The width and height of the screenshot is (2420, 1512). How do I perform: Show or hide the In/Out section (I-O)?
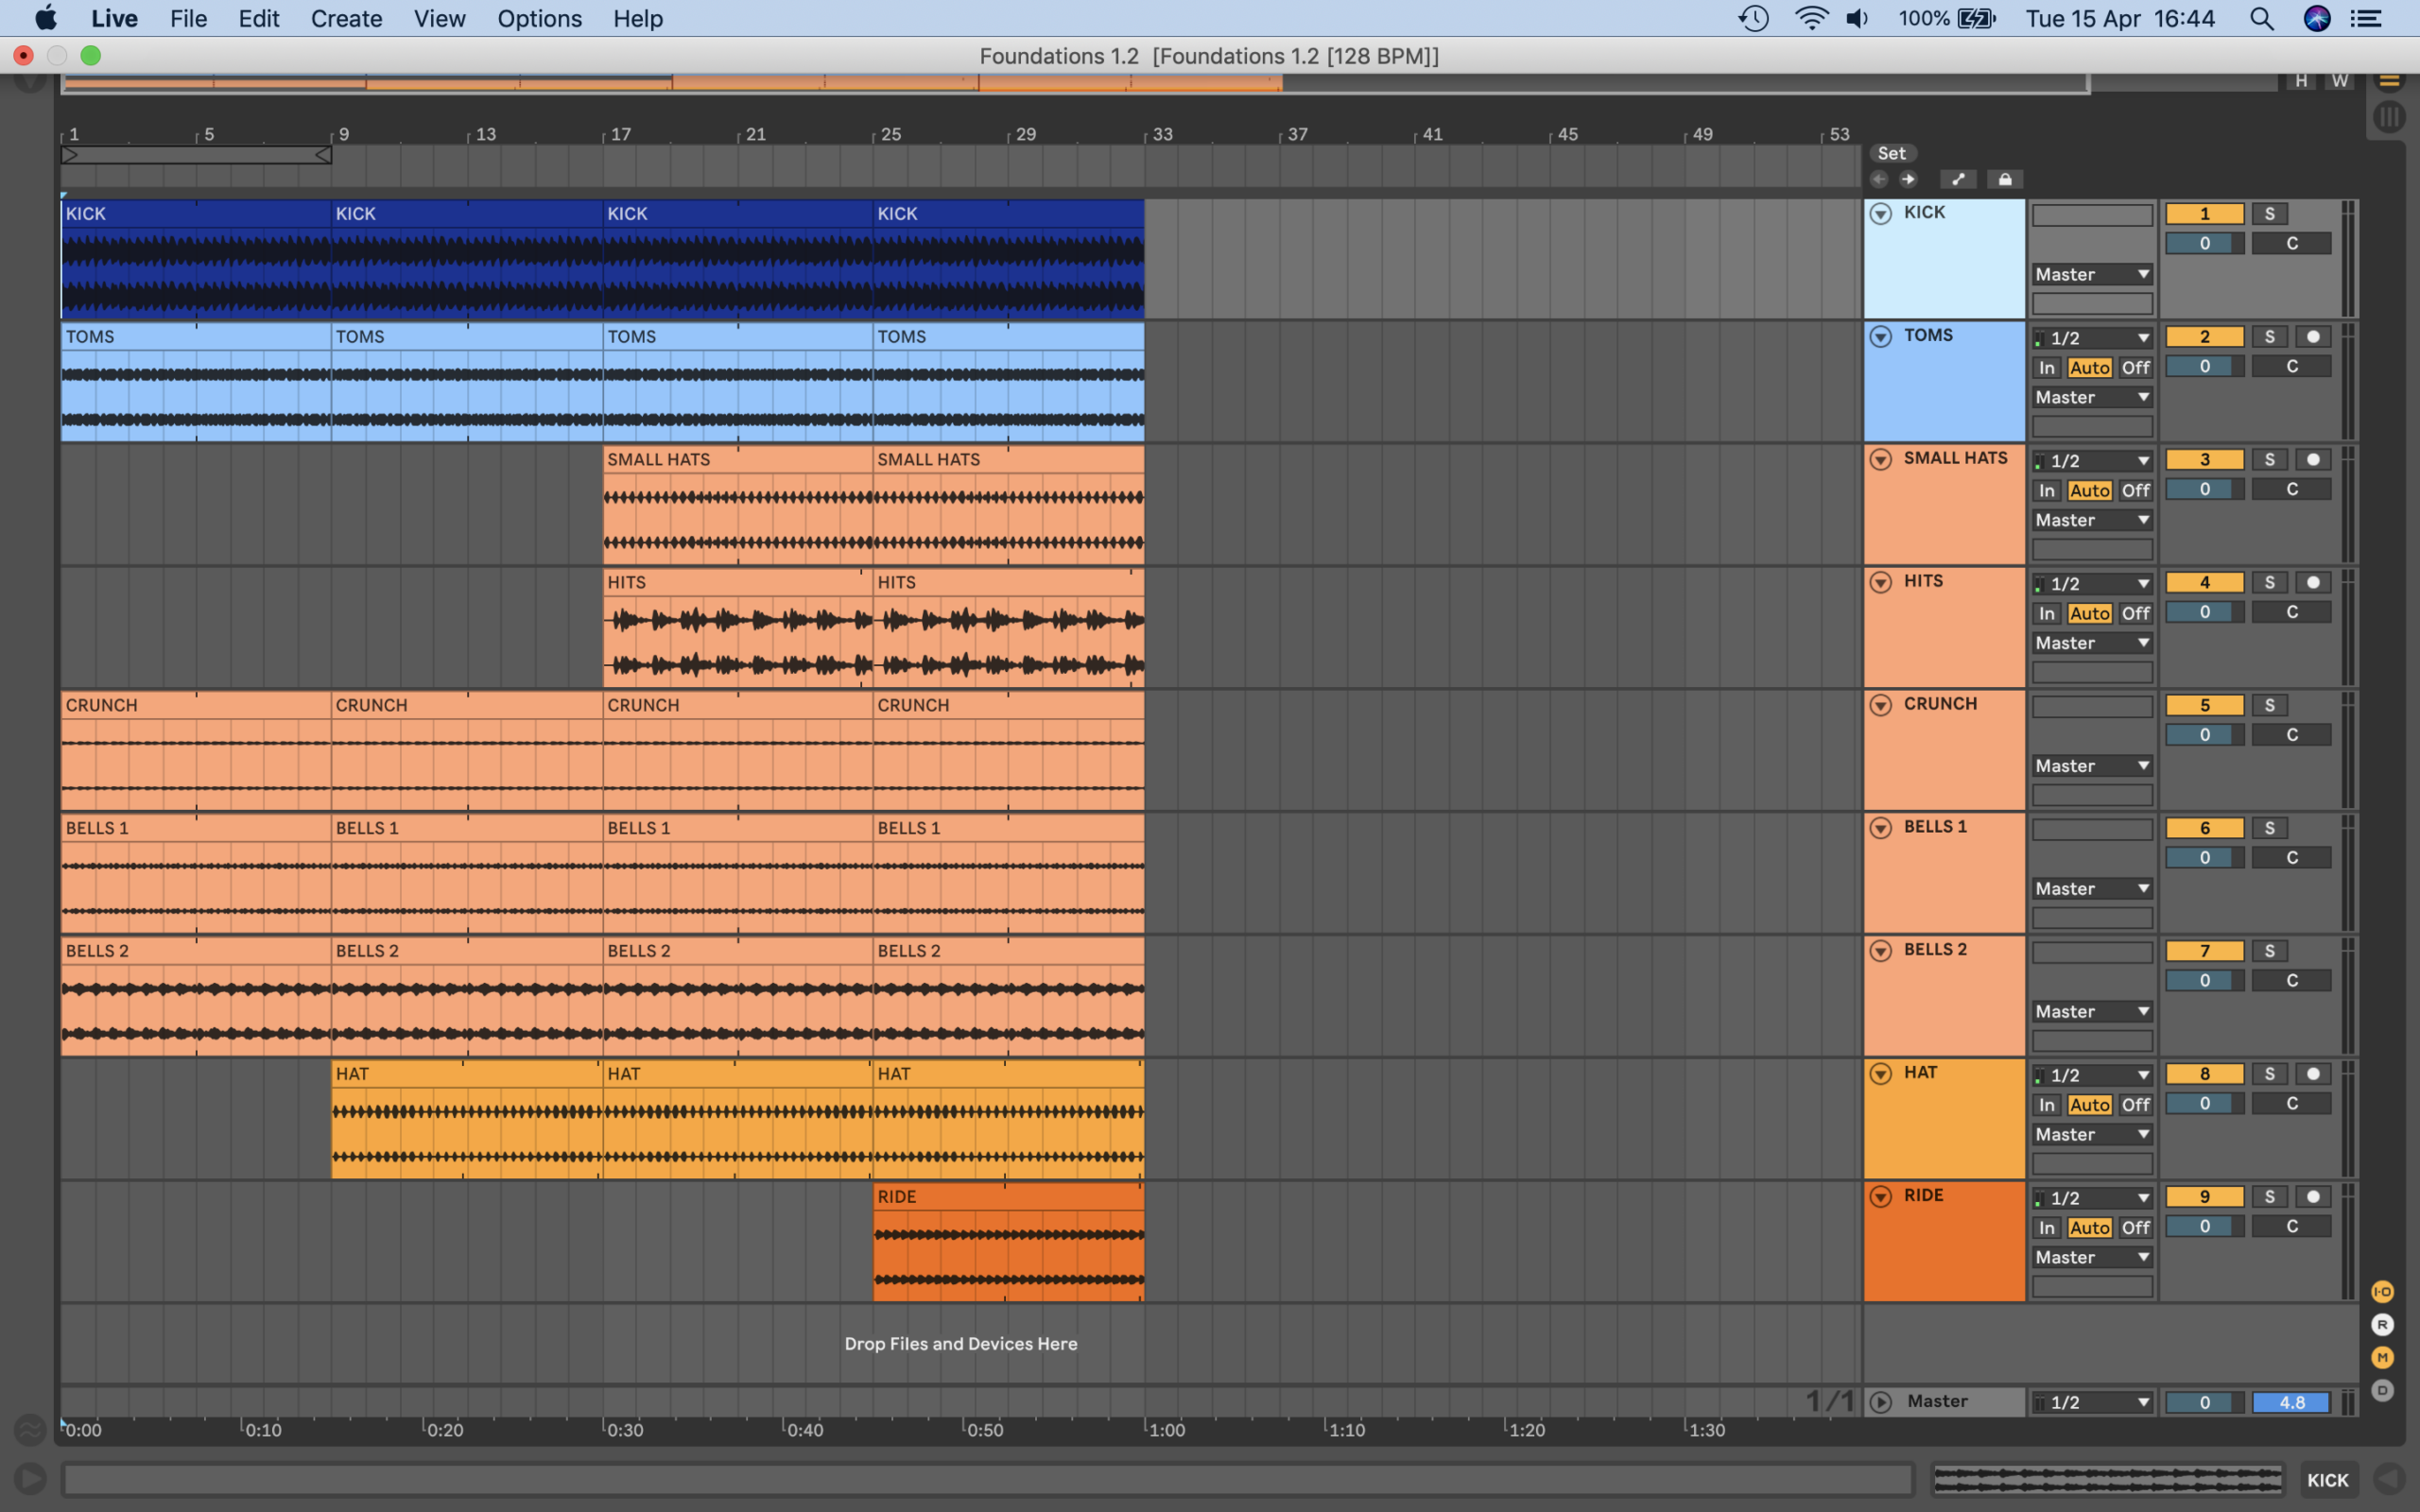pos(2382,1292)
